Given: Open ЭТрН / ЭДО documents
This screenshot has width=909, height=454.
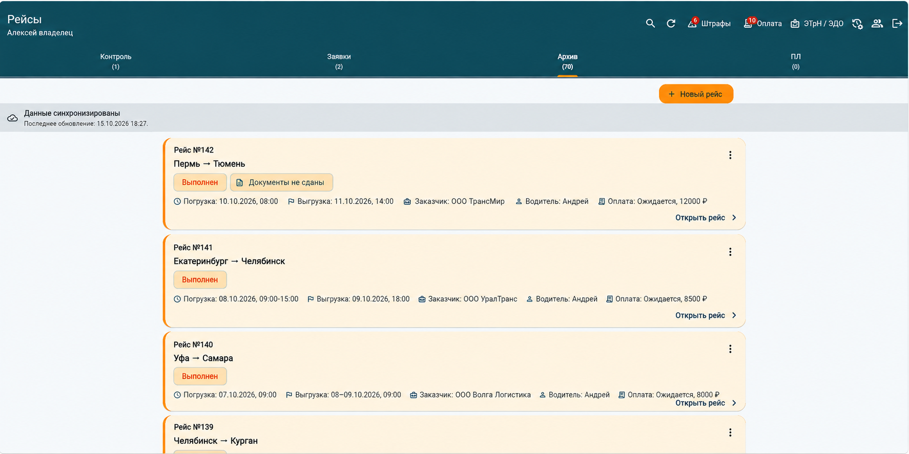Looking at the screenshot, I should 817,24.
